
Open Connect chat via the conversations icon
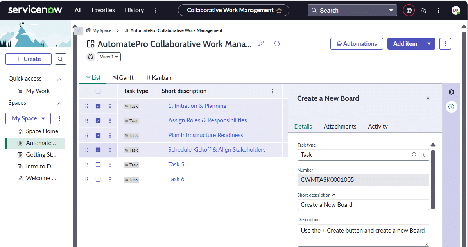423,10
